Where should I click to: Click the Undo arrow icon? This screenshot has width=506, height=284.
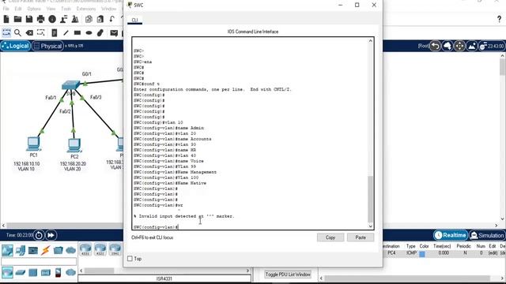(111, 19)
